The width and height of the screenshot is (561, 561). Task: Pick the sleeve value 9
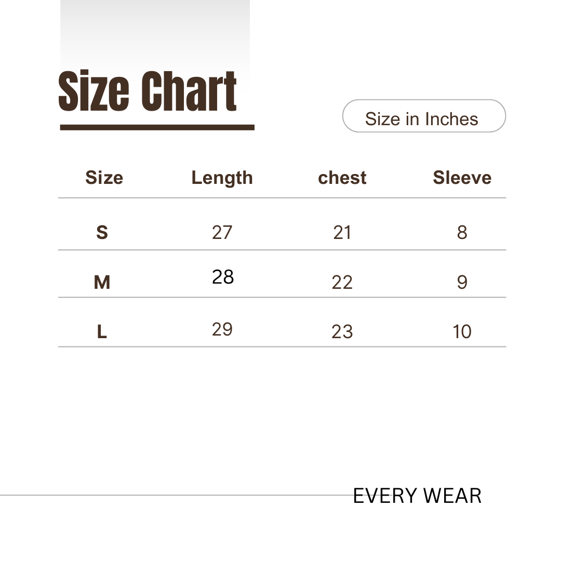click(x=462, y=283)
